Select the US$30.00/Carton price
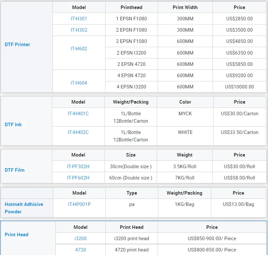This screenshot has height=255, width=268. tap(239, 114)
